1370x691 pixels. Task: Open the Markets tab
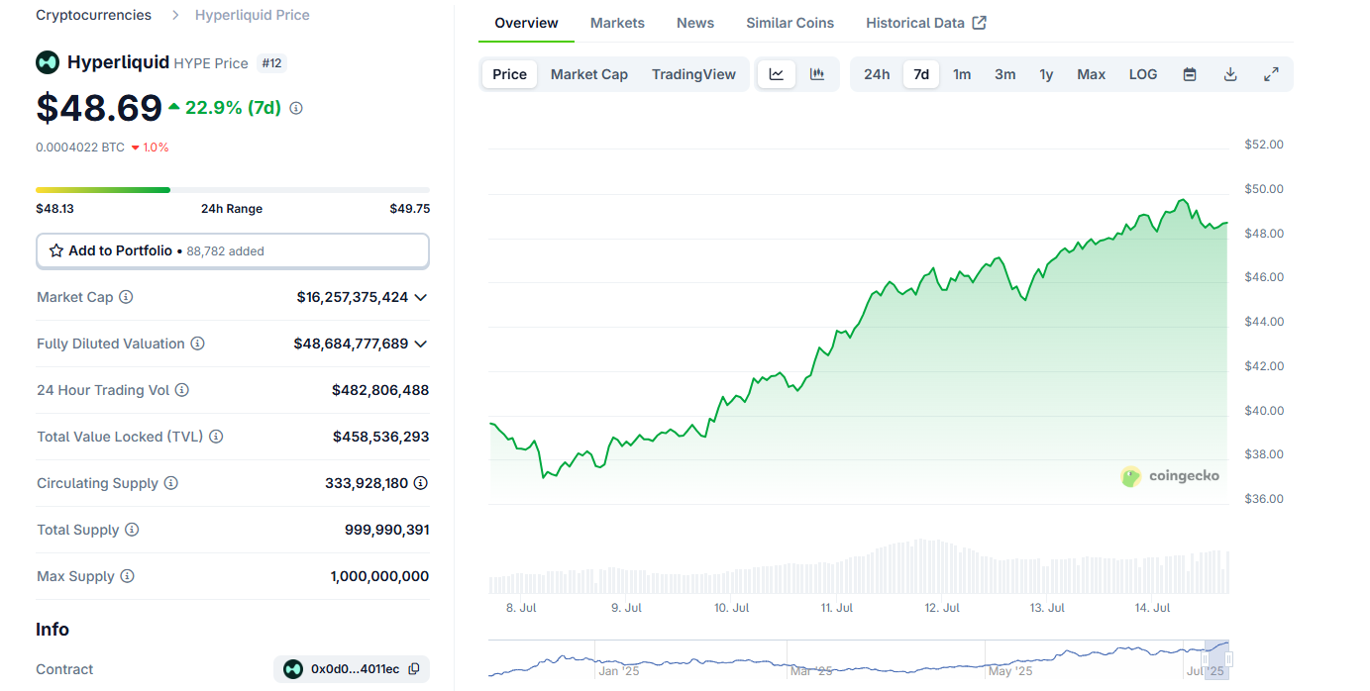[617, 23]
